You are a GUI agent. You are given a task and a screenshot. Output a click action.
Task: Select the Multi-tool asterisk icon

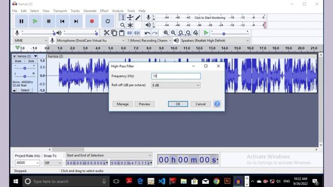[130, 25]
